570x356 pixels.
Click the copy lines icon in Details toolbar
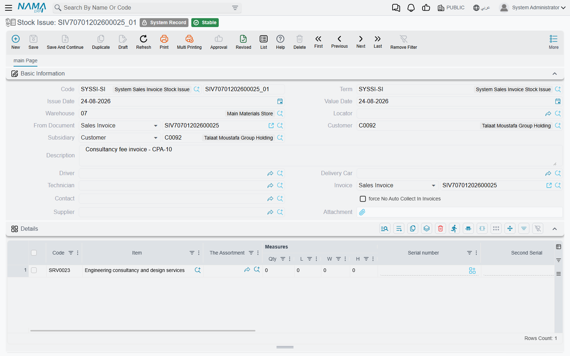413,229
